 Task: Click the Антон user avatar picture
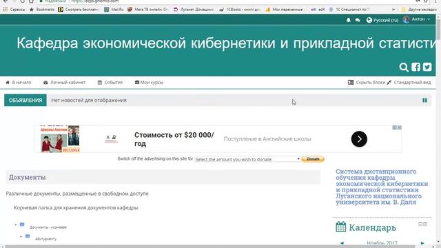pos(406,19)
